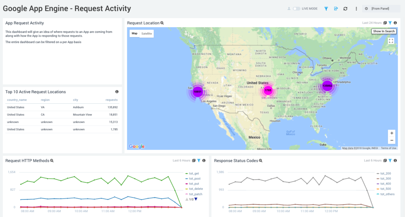Zoom in on the map with plus
This screenshot has width=405, height=217.
click(392, 133)
